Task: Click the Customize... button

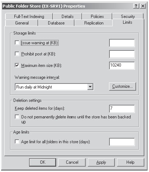Action: coord(122,86)
